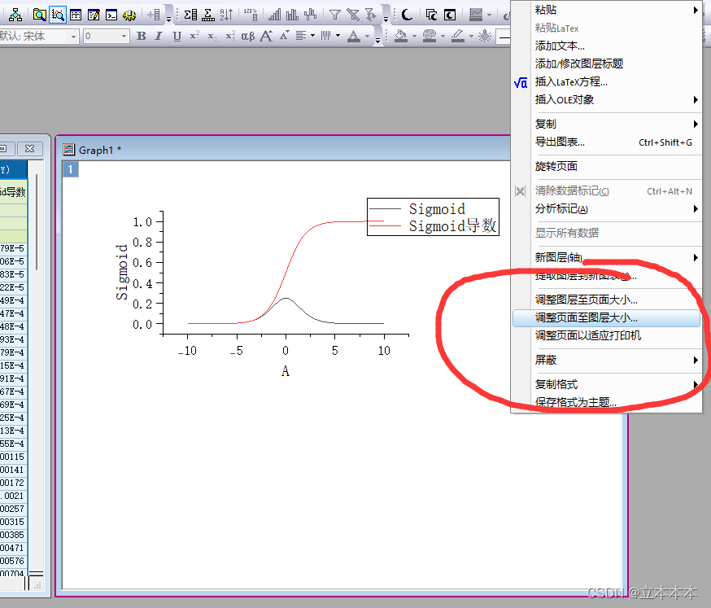
Task: Open 屏蔽 submenu entry
Action: pyautogui.click(x=607, y=361)
